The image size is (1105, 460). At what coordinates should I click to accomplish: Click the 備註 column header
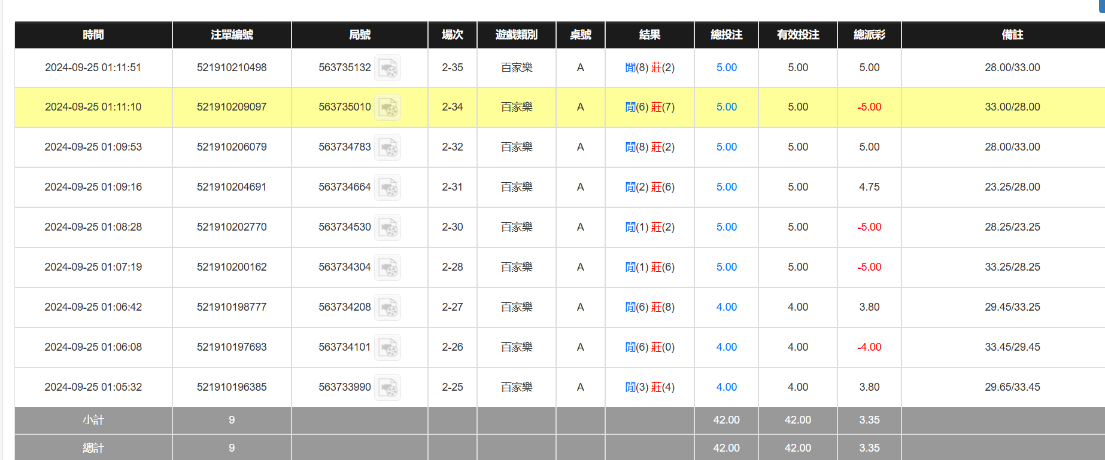(x=1012, y=35)
